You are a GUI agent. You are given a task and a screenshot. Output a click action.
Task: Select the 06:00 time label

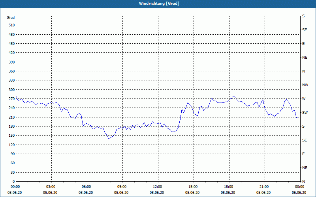(x=87, y=187)
